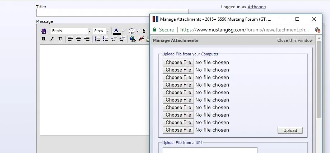Click the ninth Choose File button
330x153 pixels.
coord(178,122)
